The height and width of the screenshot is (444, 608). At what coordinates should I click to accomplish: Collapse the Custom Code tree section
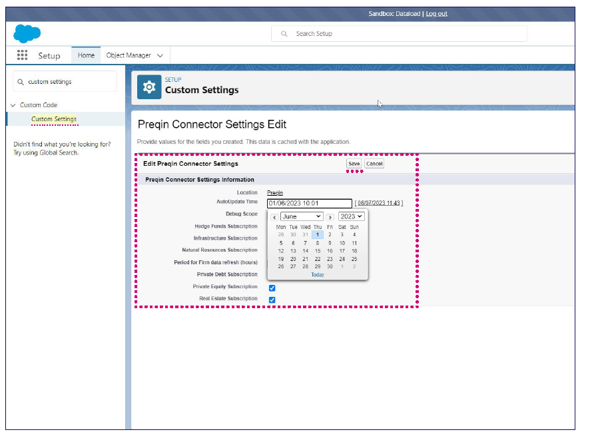[13, 105]
